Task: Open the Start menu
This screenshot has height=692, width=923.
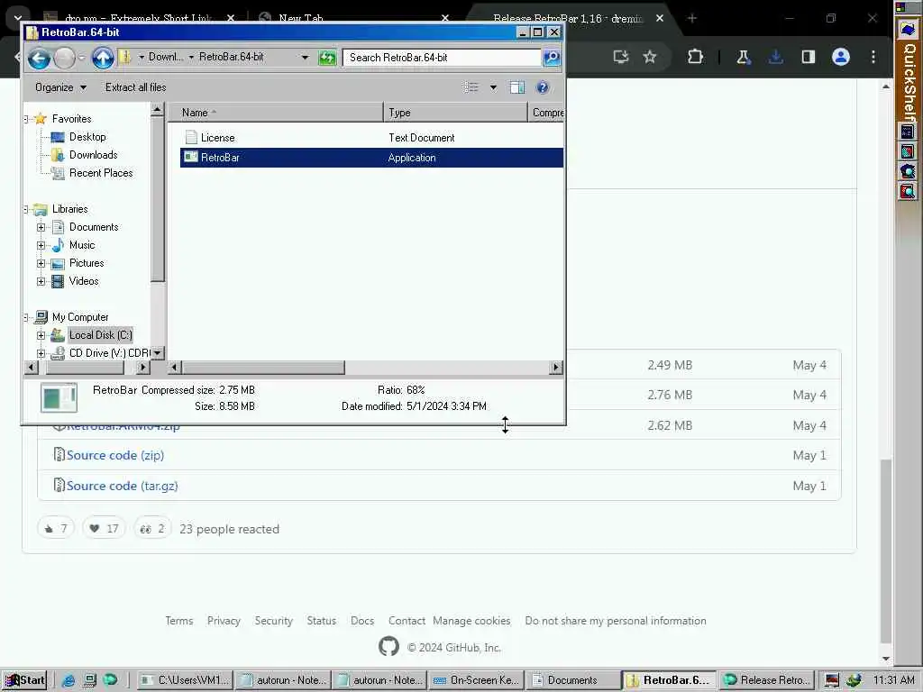Action: tap(24, 680)
